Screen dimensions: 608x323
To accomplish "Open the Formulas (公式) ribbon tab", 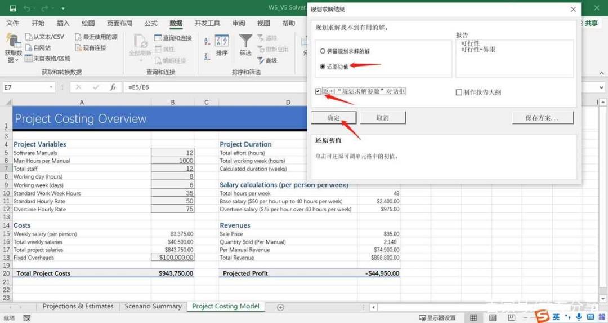I will tap(151, 23).
